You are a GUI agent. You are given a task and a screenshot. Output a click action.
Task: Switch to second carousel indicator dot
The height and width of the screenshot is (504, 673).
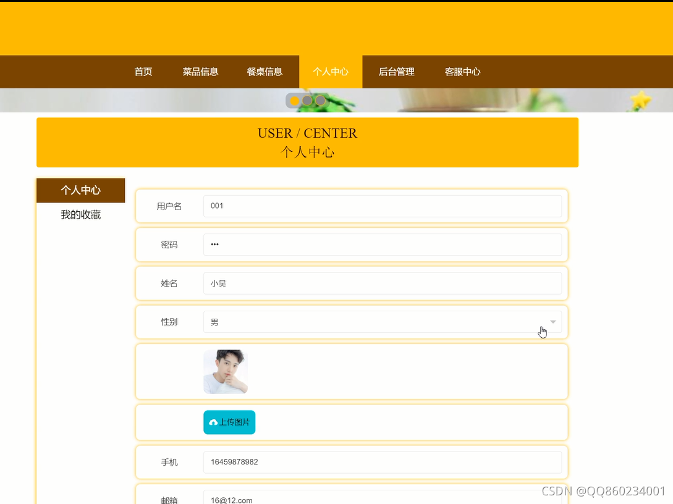pos(307,101)
